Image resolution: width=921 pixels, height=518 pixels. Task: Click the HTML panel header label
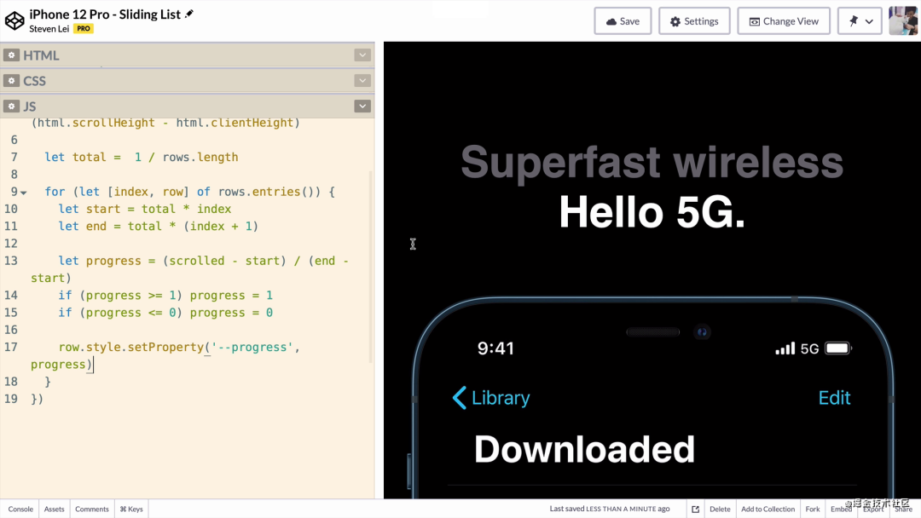[x=41, y=55]
